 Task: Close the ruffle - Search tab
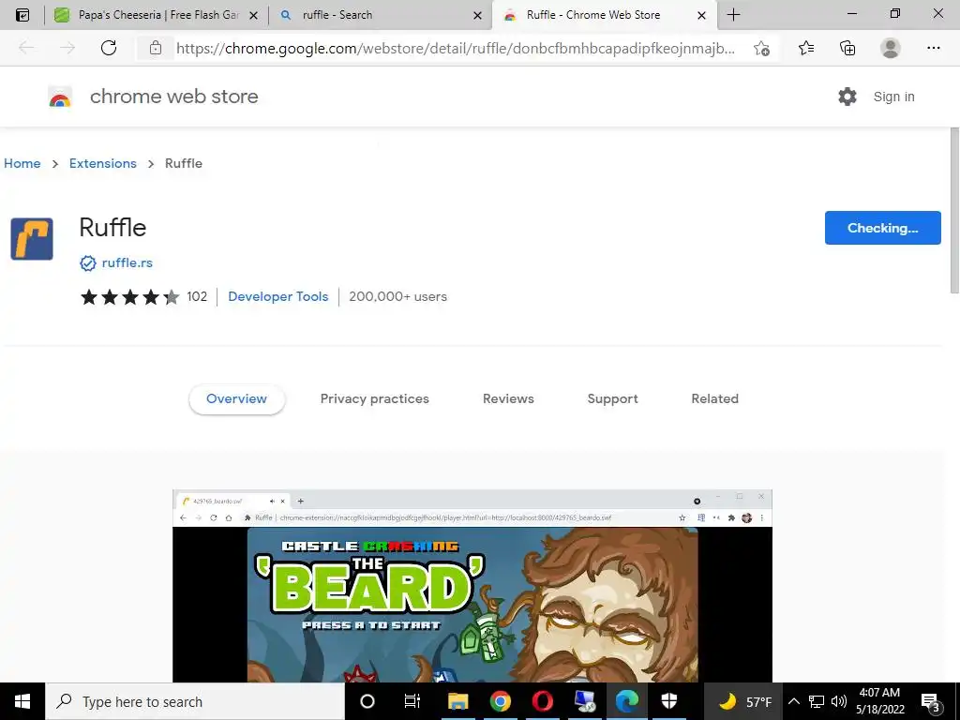[x=477, y=15]
